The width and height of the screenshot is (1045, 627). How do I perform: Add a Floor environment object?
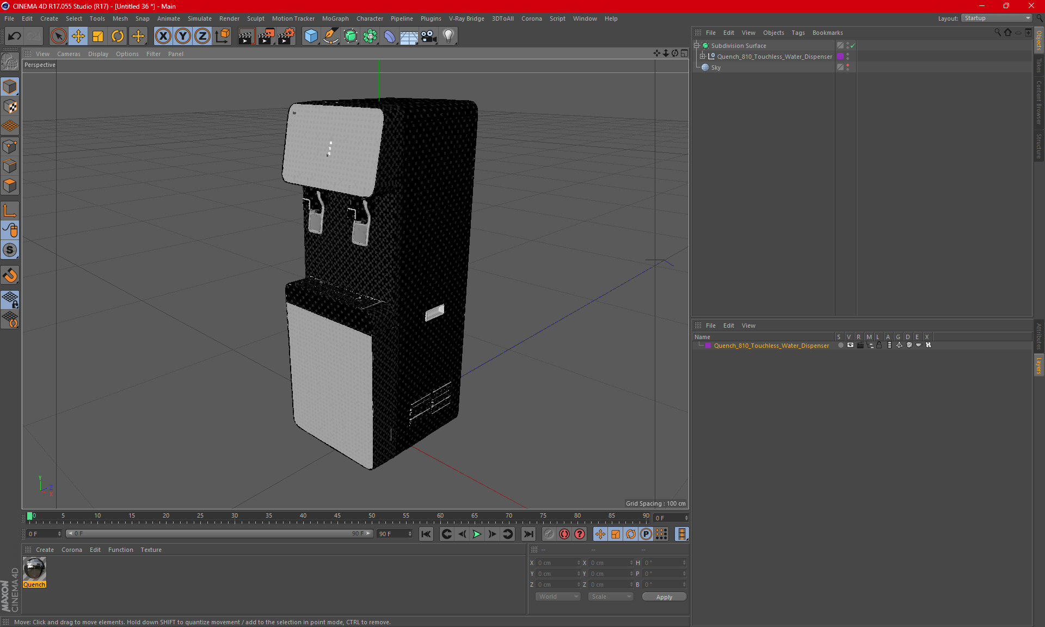(409, 36)
